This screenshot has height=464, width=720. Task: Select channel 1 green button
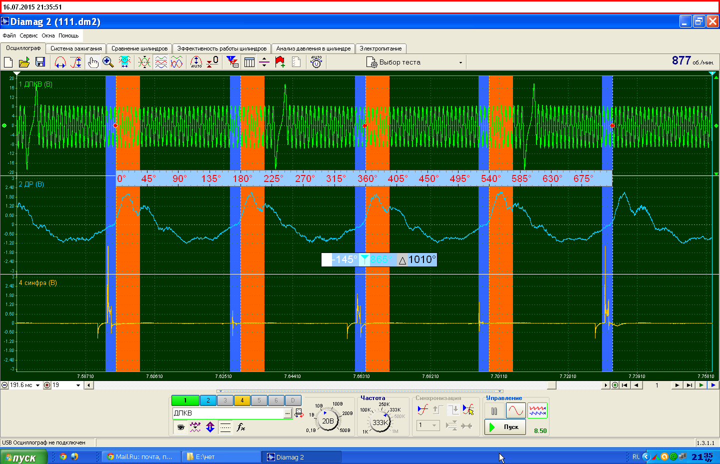click(x=185, y=400)
